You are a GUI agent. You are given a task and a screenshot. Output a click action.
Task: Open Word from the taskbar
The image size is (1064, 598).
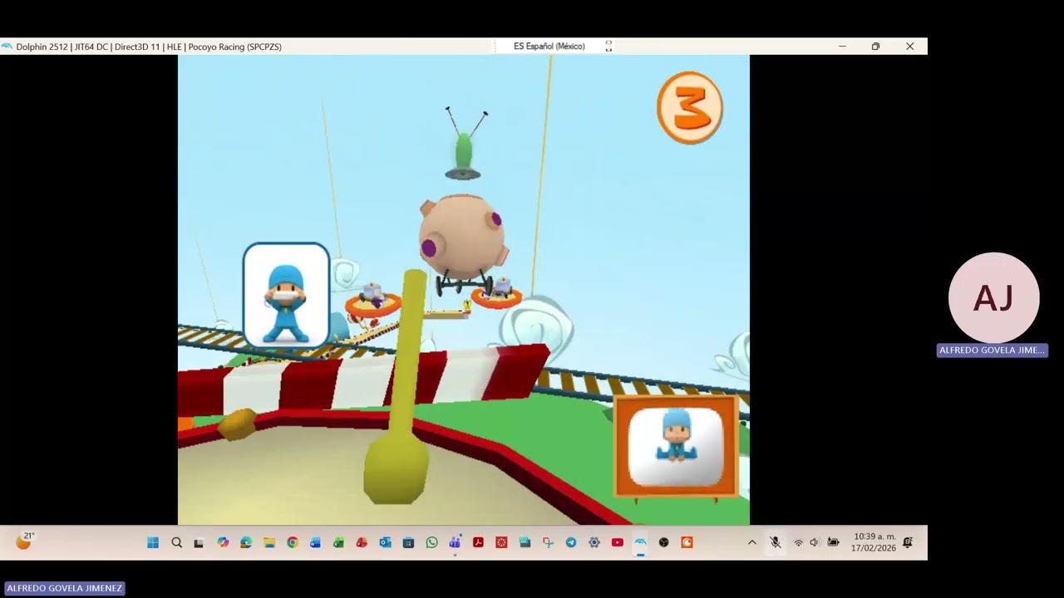coord(315,542)
